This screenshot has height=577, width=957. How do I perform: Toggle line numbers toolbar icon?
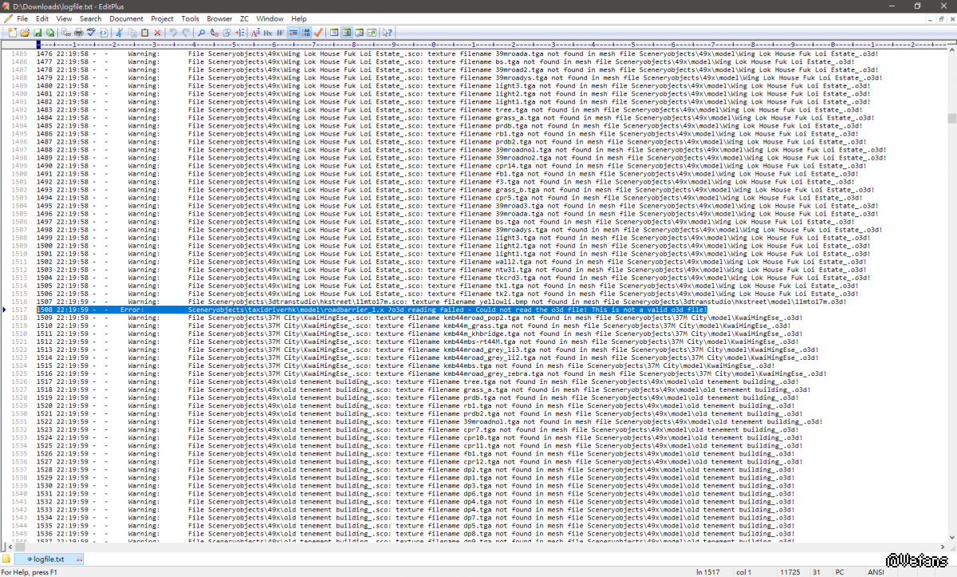[305, 32]
